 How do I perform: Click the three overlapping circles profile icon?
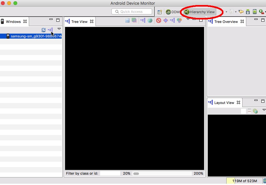[x=179, y=21]
